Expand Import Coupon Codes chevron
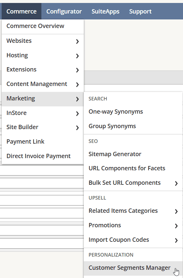 pos(176,240)
